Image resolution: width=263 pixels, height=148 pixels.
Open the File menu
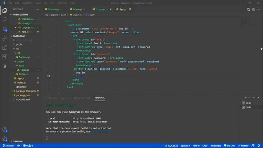pos(10,3)
